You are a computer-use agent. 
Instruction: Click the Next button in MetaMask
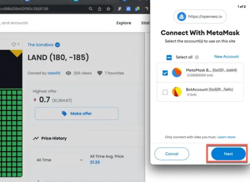coord(228,154)
